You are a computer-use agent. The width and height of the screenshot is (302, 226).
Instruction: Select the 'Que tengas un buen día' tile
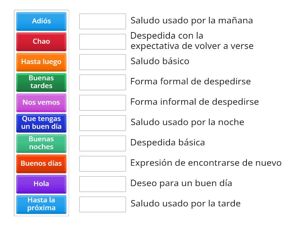click(41, 123)
